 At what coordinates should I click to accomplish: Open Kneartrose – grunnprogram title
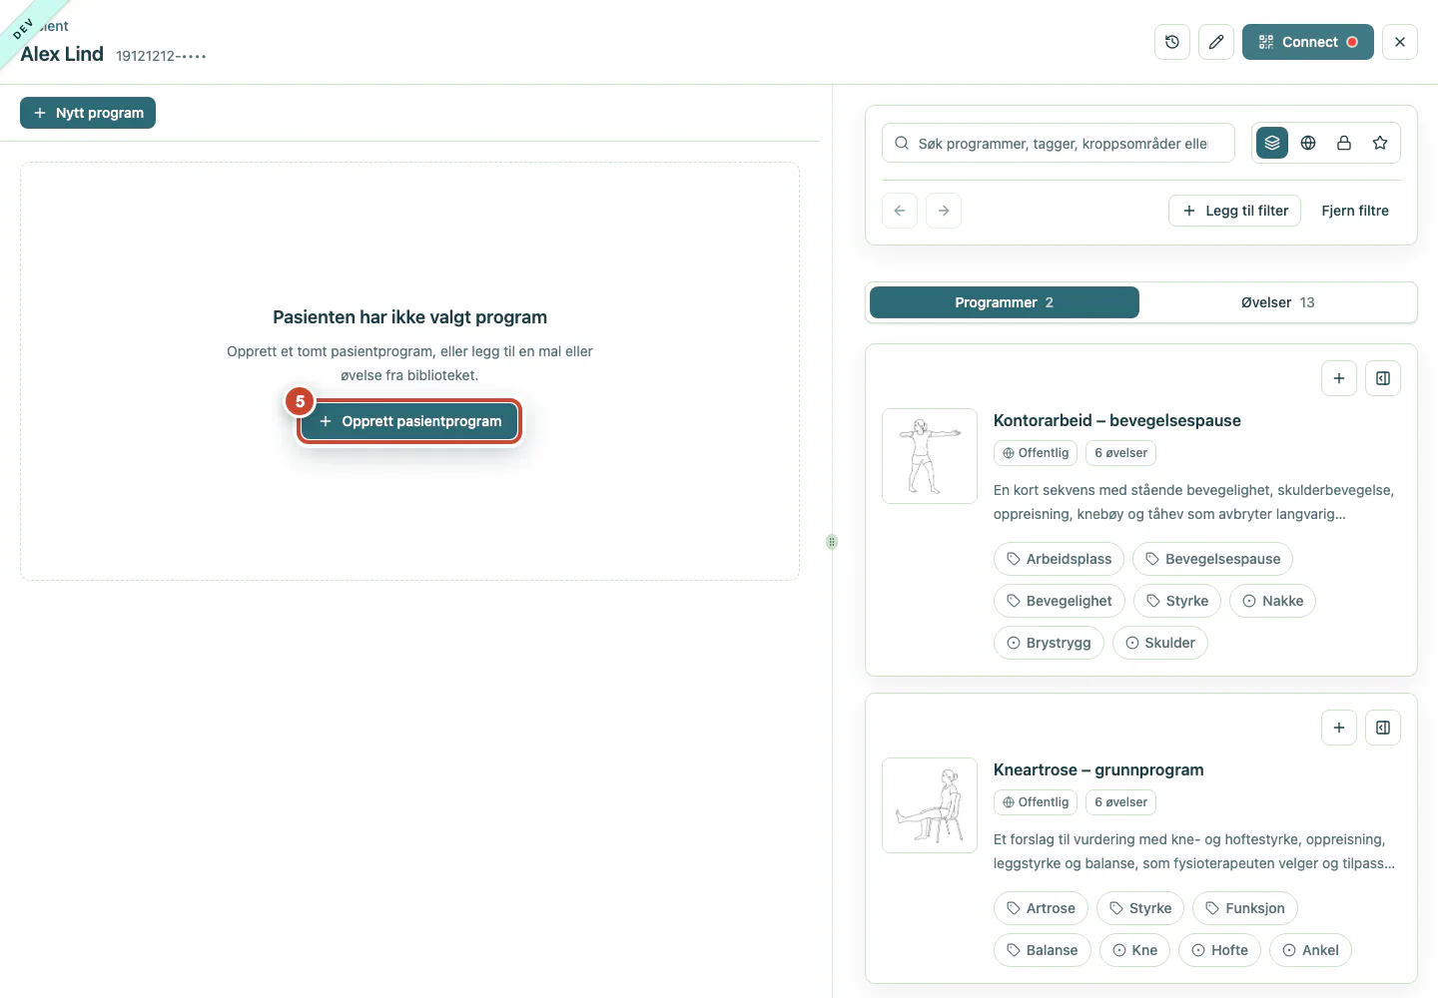pos(1098,769)
